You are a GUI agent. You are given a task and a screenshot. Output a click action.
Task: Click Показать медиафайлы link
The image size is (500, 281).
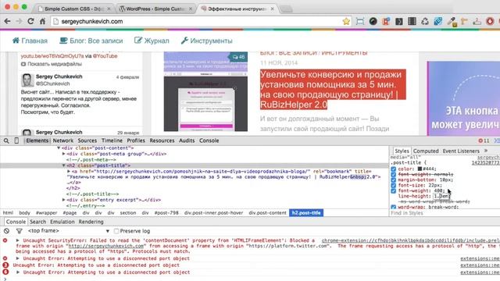coord(52,64)
